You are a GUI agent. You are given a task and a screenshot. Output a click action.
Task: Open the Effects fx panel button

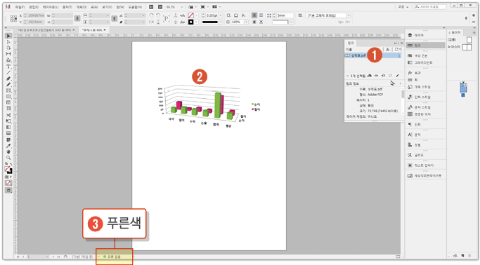pos(425,73)
